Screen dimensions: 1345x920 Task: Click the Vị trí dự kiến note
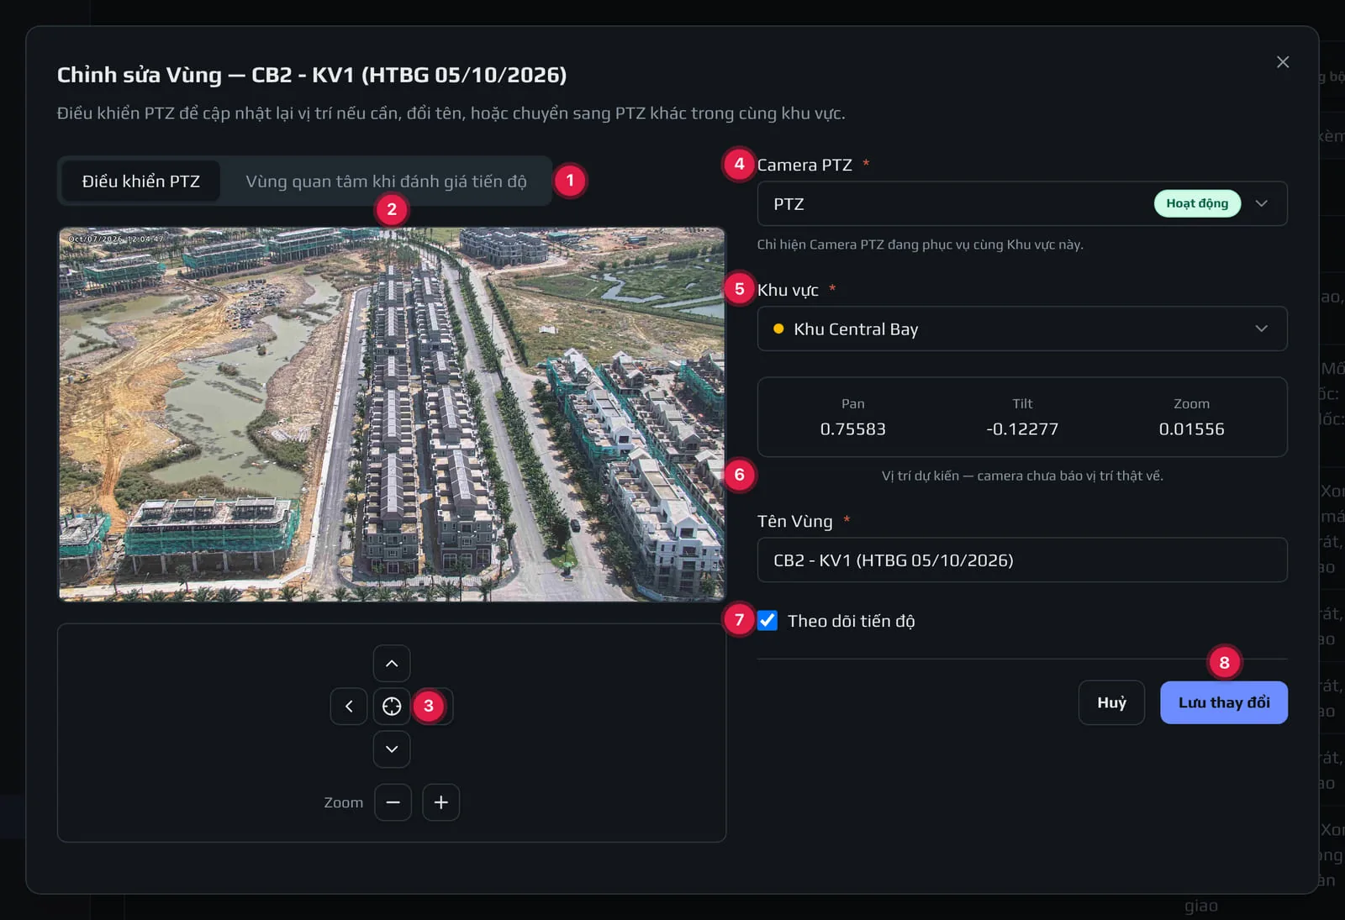point(1022,476)
